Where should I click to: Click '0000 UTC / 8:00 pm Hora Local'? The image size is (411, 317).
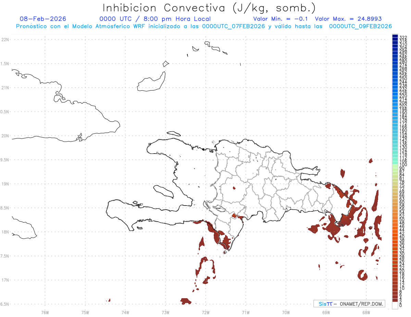[155, 19]
